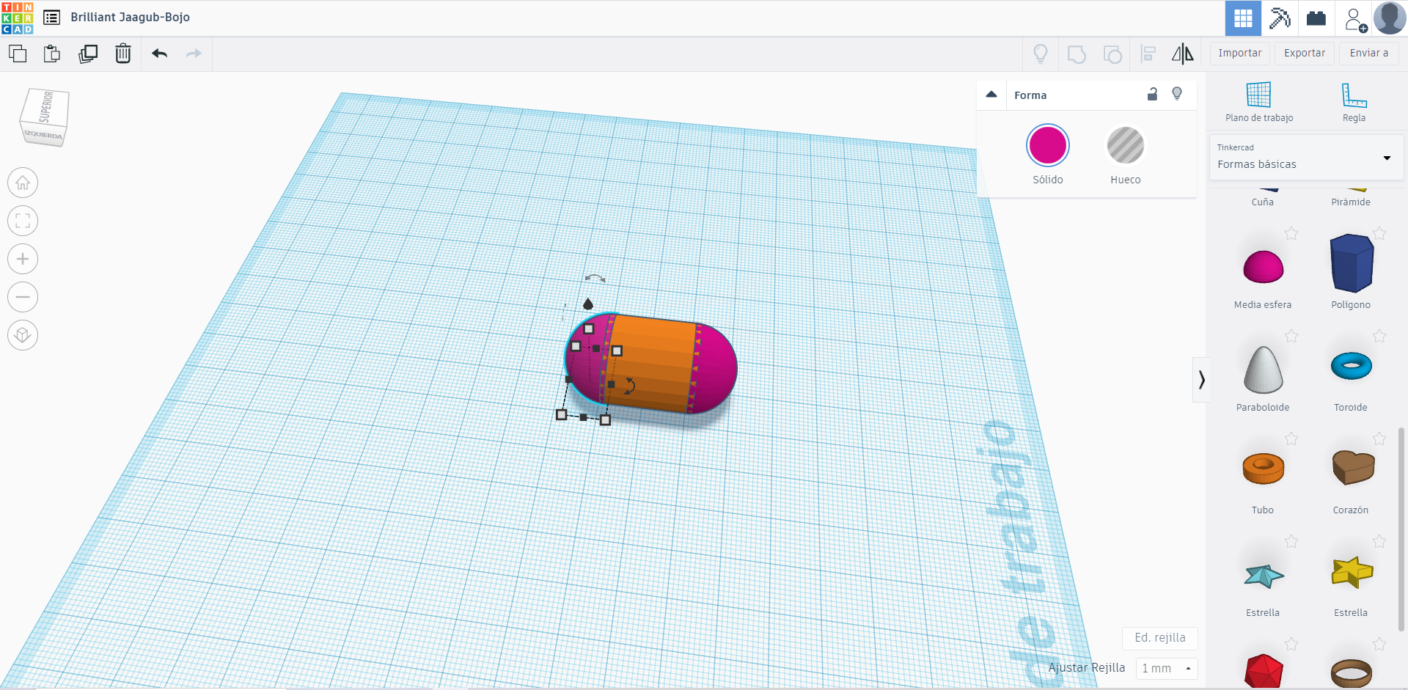Viewport: 1408px width, 690px height.
Task: Set shape to Hueco (hole)
Action: click(x=1125, y=145)
